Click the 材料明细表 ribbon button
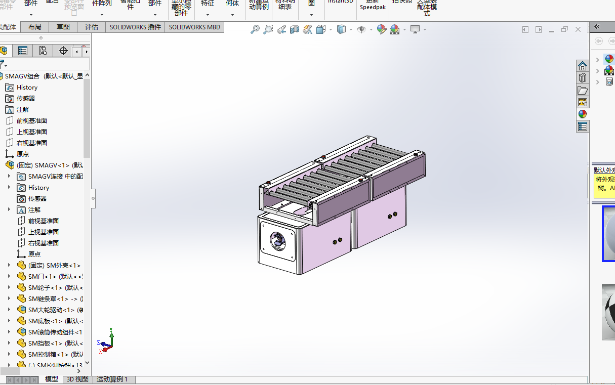 coord(284,5)
